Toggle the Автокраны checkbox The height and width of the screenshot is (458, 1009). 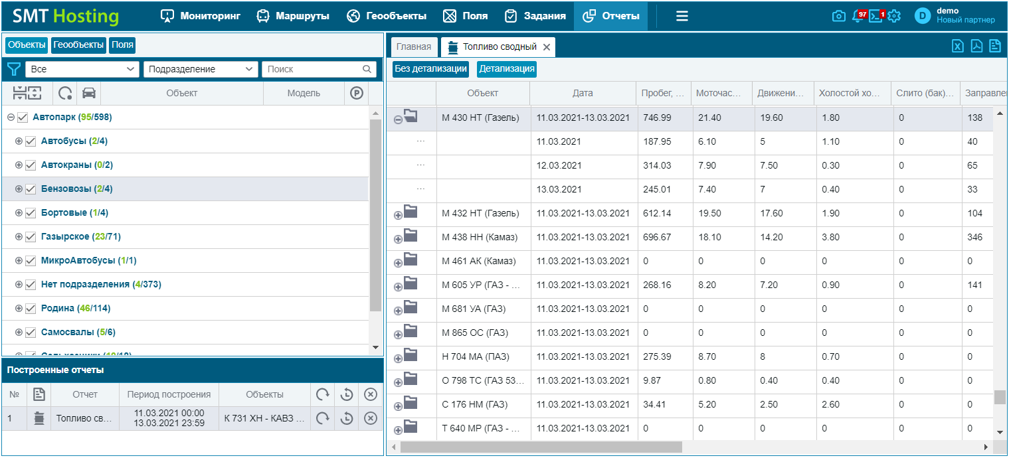(x=31, y=165)
